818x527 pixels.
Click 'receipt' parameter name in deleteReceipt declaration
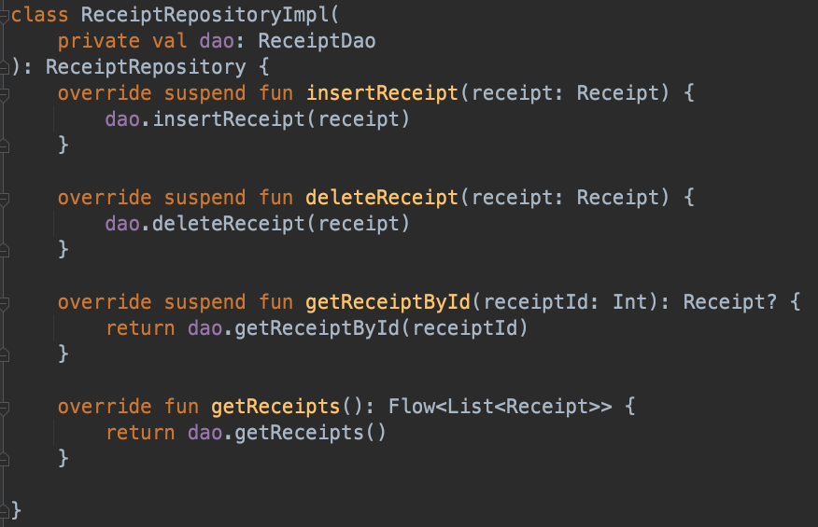513,198
